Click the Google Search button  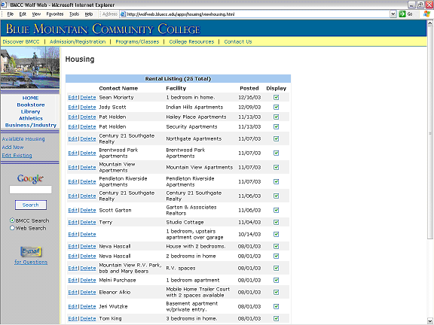(31, 205)
